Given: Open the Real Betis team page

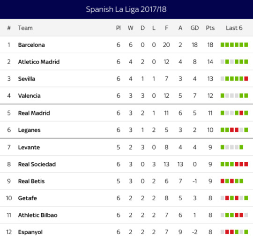Looking at the screenshot, I should click(x=31, y=181).
